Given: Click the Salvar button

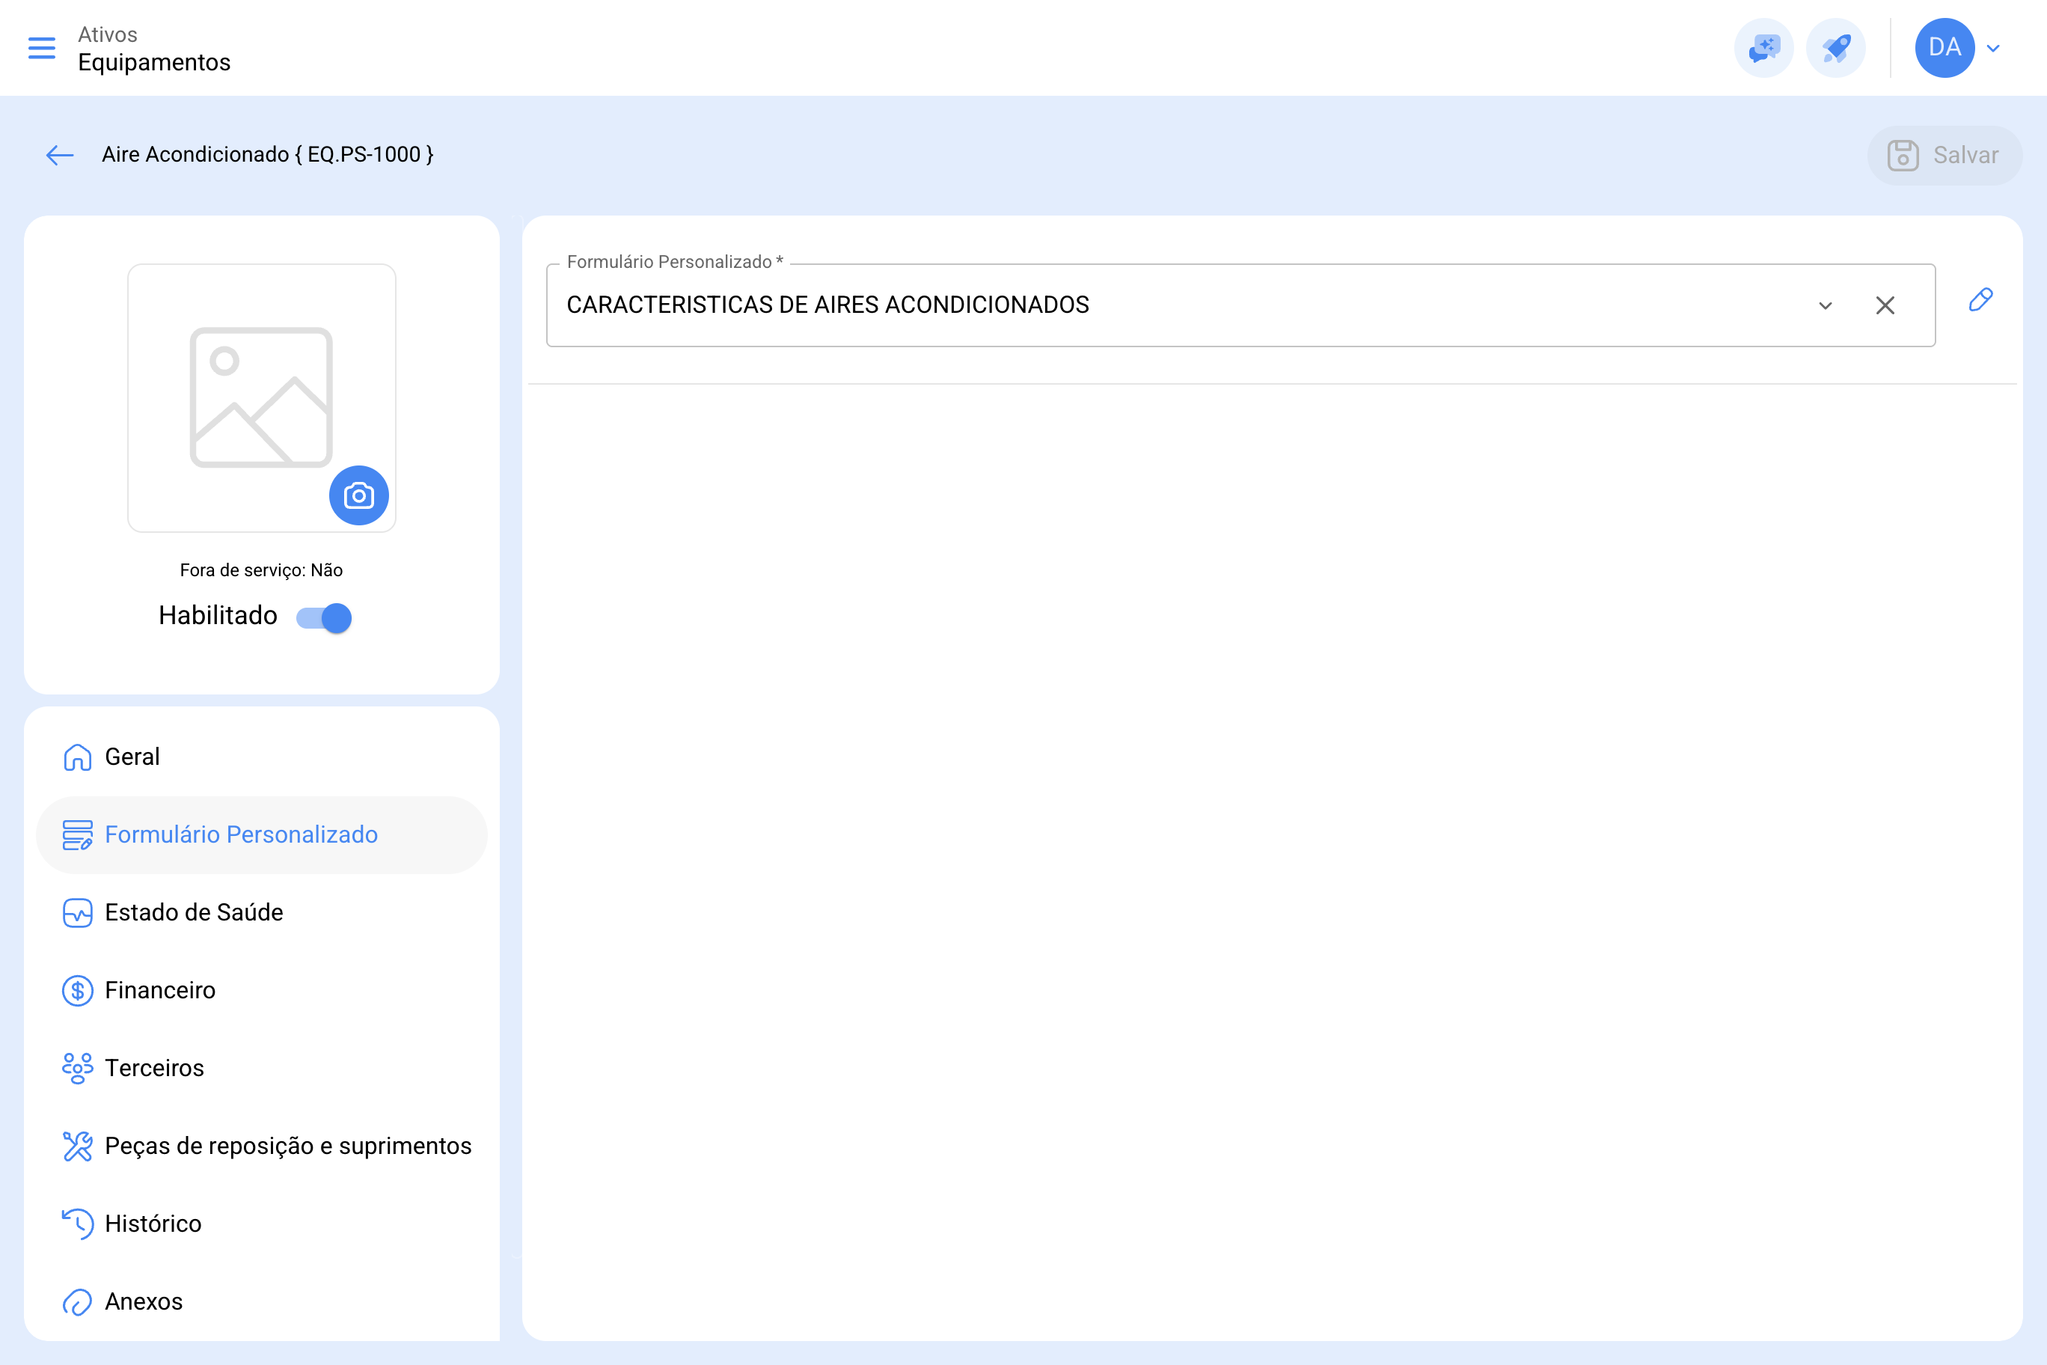Looking at the screenshot, I should pyautogui.click(x=1945, y=155).
